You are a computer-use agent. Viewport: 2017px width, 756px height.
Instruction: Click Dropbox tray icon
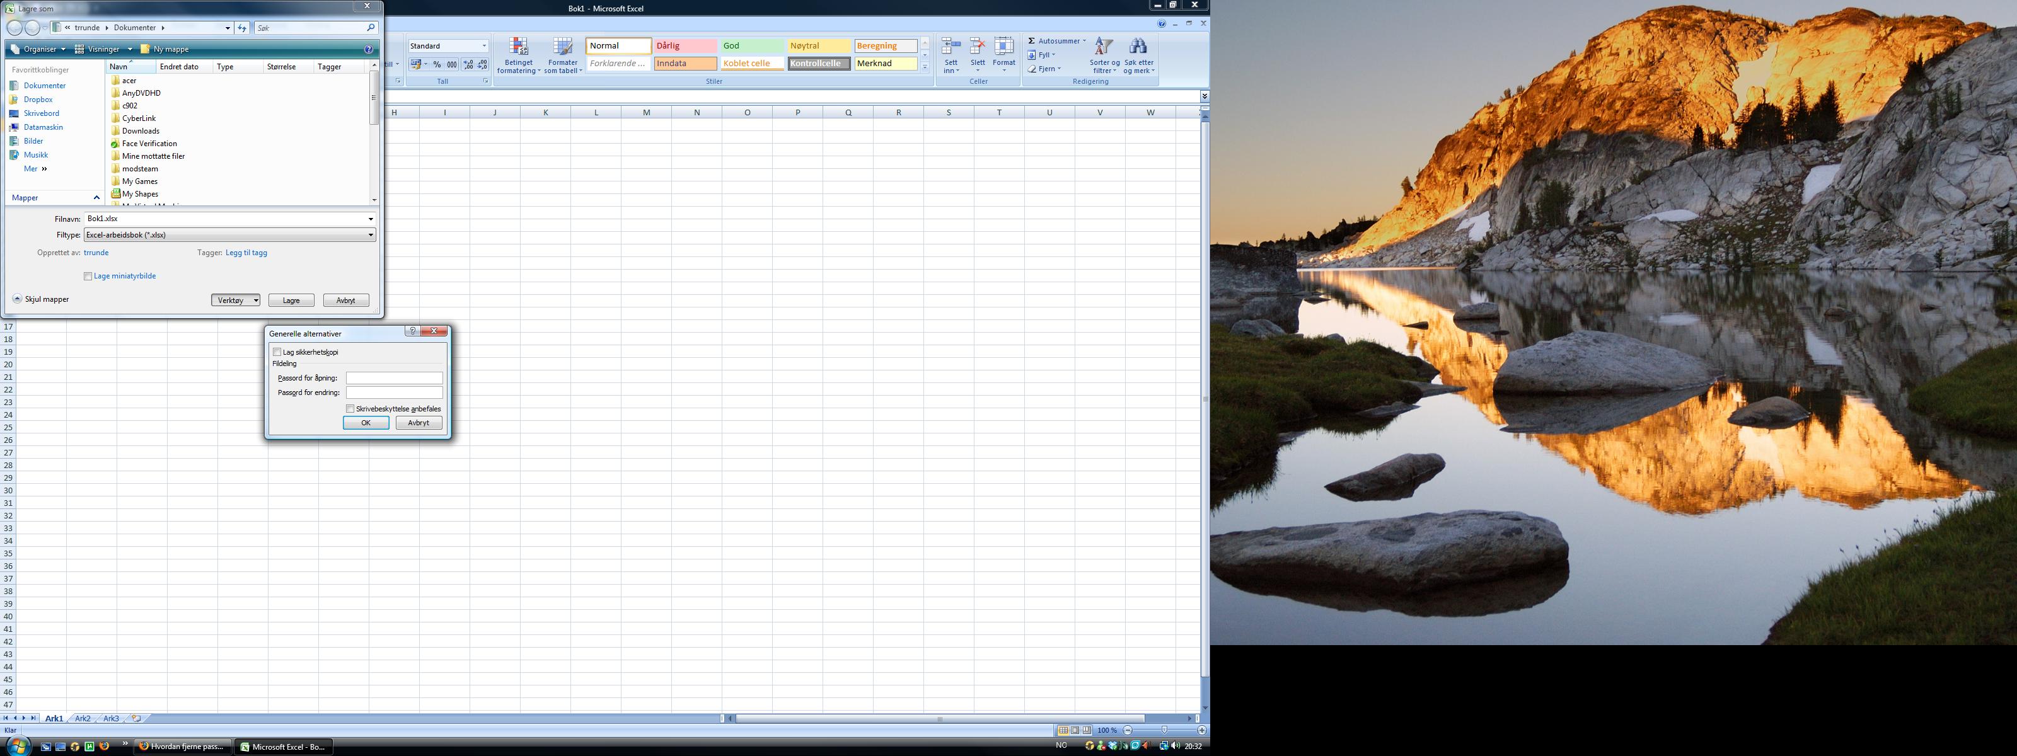pyautogui.click(x=1112, y=746)
